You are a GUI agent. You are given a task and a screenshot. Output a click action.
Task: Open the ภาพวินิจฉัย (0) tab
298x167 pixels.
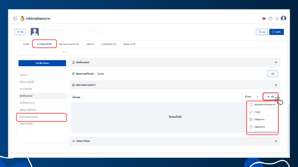109,44
